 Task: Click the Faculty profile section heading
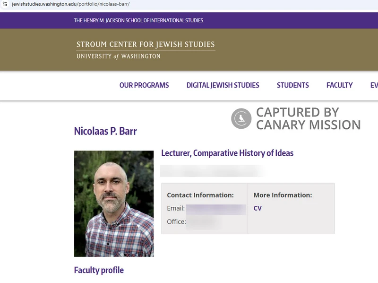99,270
